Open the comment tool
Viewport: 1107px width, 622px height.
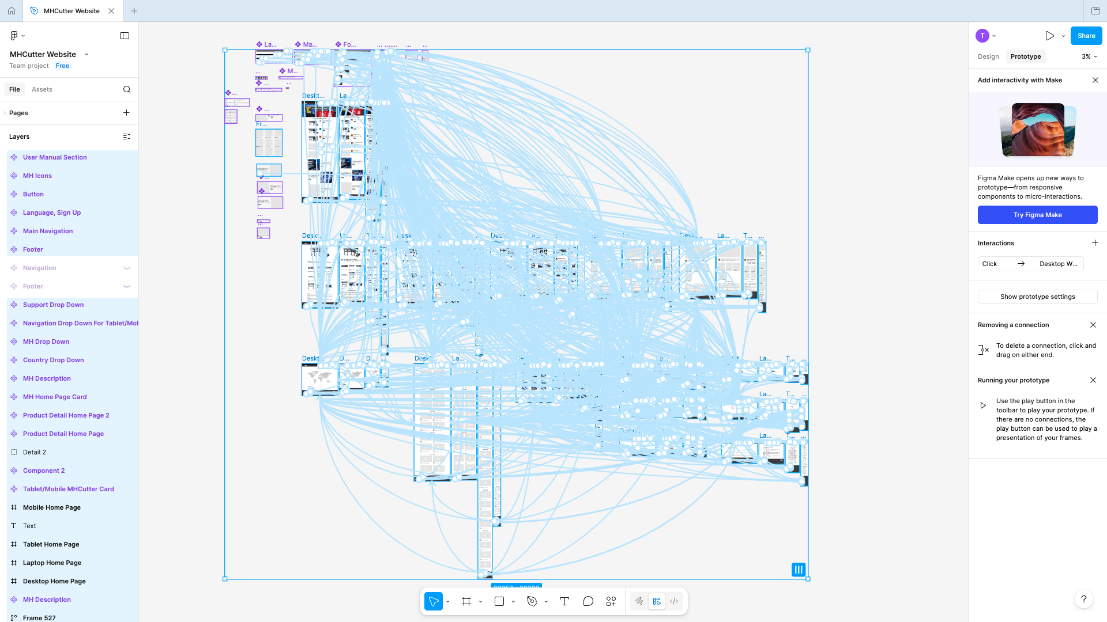tap(588, 601)
